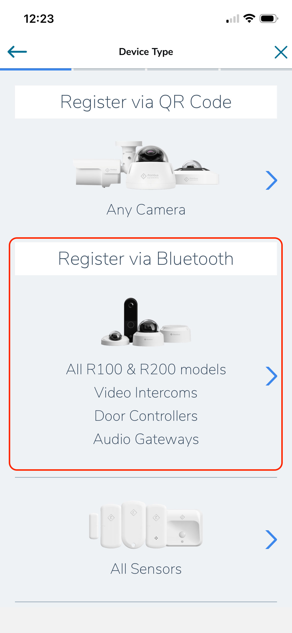Choose Any Camera label

146,209
